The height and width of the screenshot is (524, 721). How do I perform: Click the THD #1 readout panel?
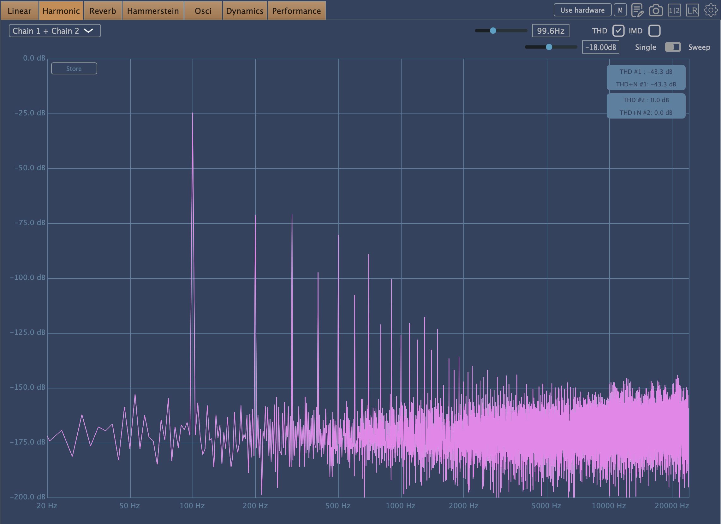click(646, 78)
